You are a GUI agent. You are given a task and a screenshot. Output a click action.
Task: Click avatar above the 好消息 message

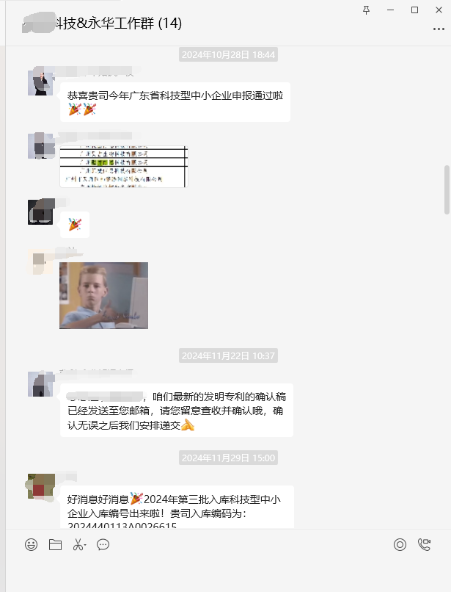point(40,486)
